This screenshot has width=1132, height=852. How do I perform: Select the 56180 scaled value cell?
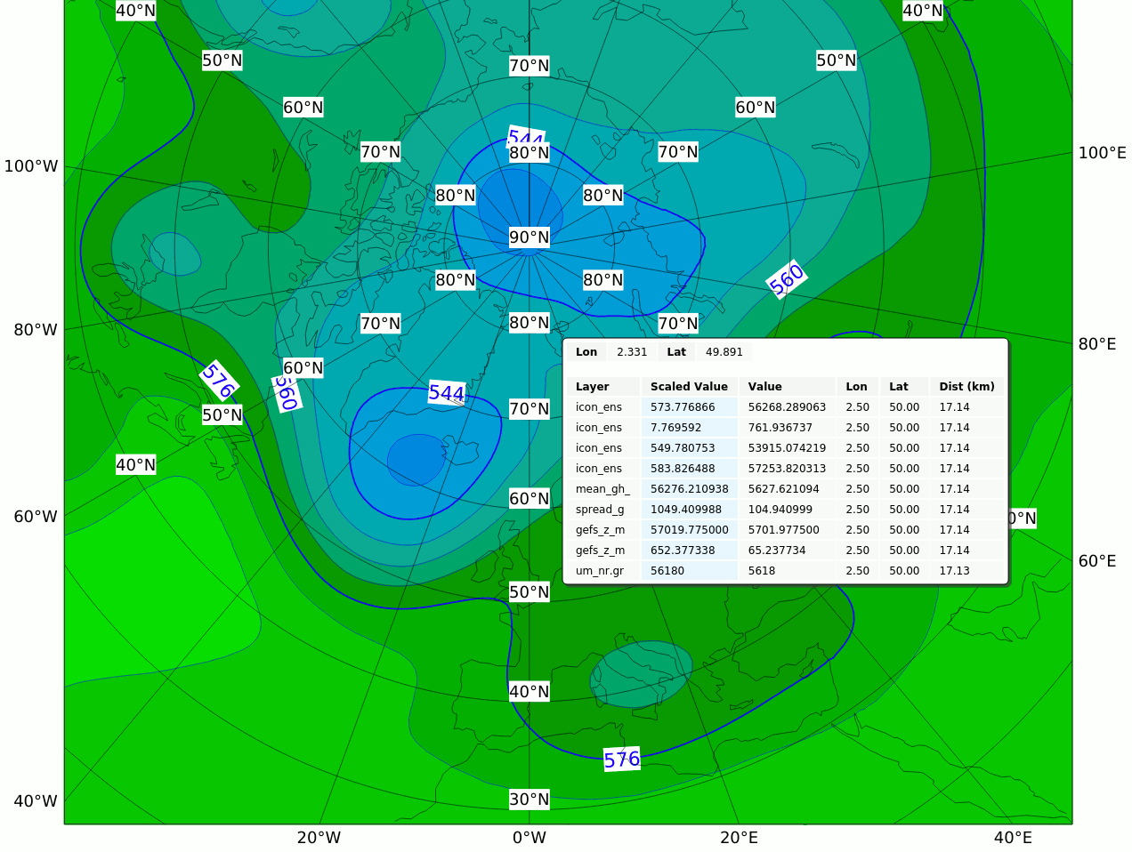click(x=690, y=571)
